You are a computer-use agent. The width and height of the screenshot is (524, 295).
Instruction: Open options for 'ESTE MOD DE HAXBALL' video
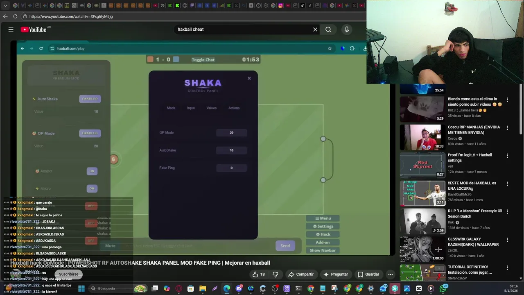click(x=507, y=184)
